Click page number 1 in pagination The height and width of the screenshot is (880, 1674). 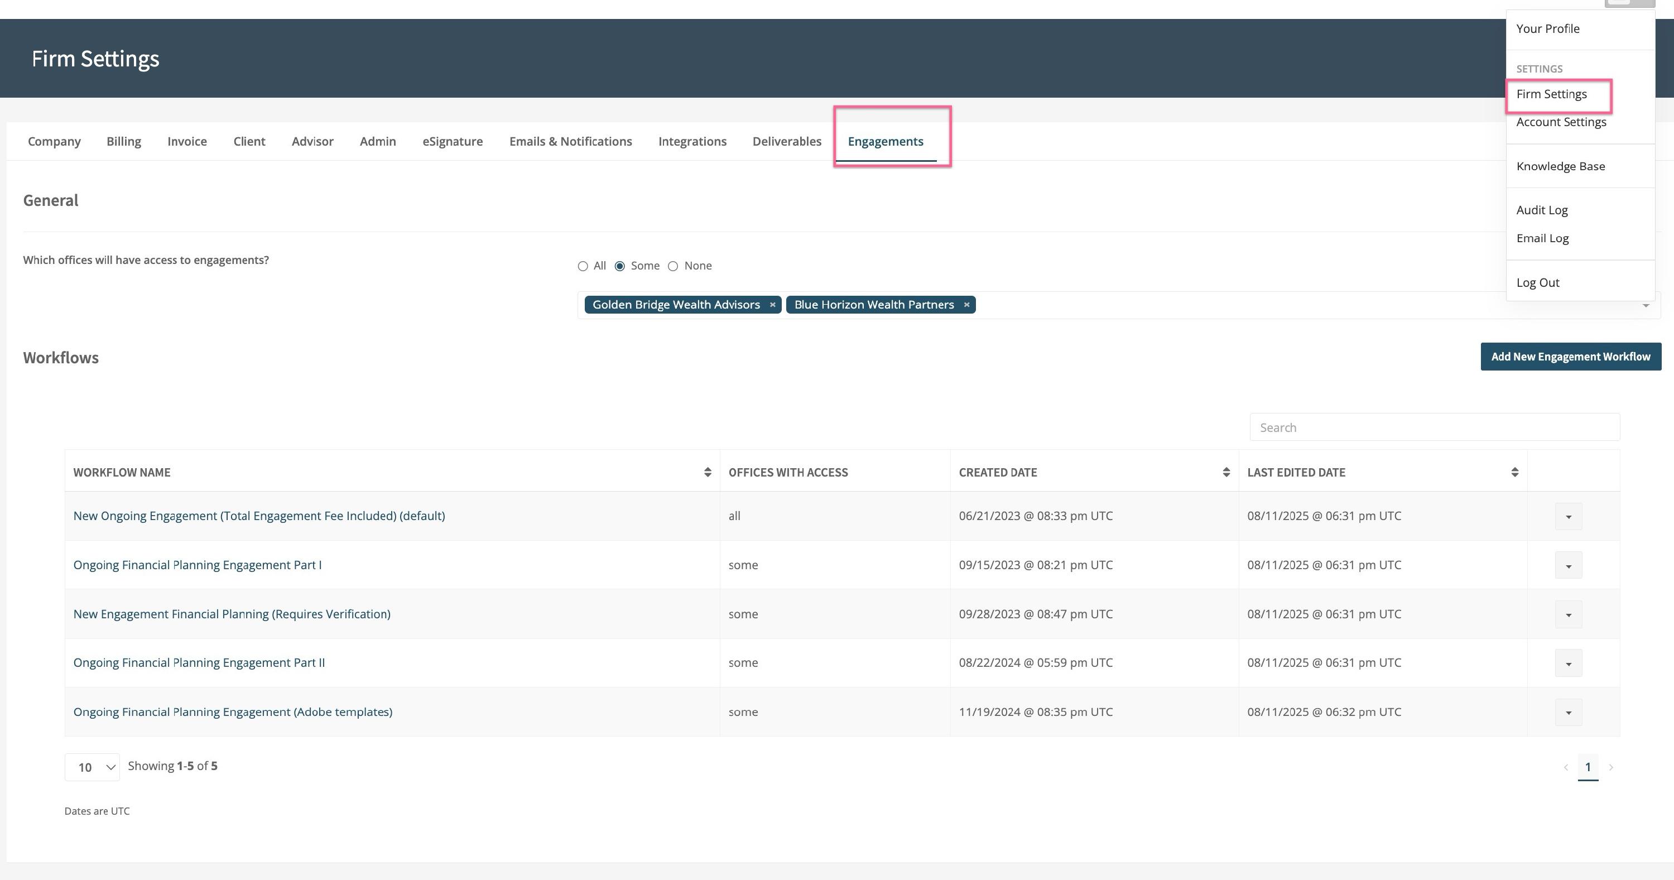click(1588, 767)
